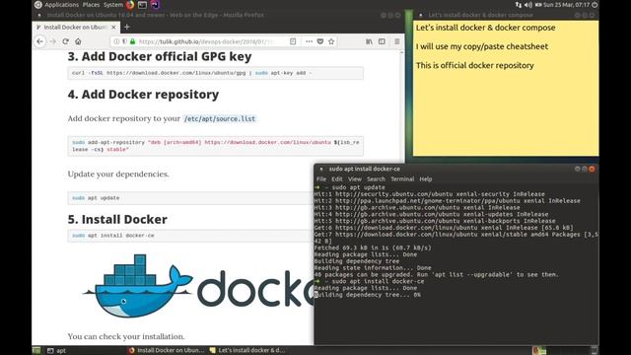This screenshot has height=355, width=631.
Task: Click the terminal title 'sudo apt install docker-ce'
Action: pyautogui.click(x=365, y=169)
